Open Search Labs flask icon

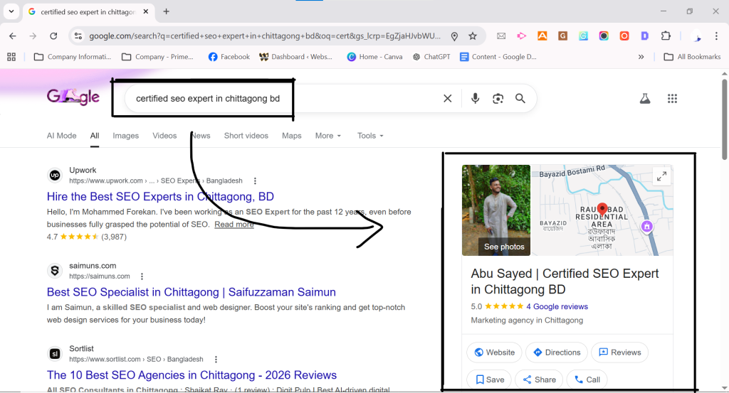point(645,99)
